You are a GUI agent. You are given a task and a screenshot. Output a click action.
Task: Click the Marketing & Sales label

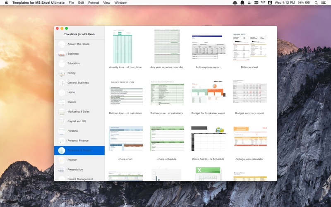(x=79, y=112)
